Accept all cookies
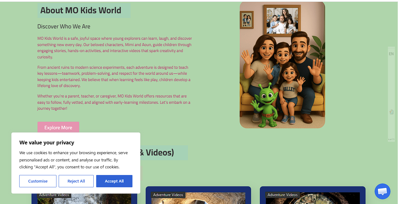Screen dimensions: 398x204 pos(114,181)
